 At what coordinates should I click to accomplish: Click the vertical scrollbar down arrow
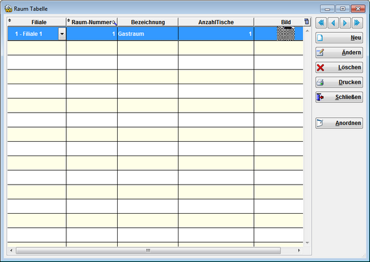point(307,243)
